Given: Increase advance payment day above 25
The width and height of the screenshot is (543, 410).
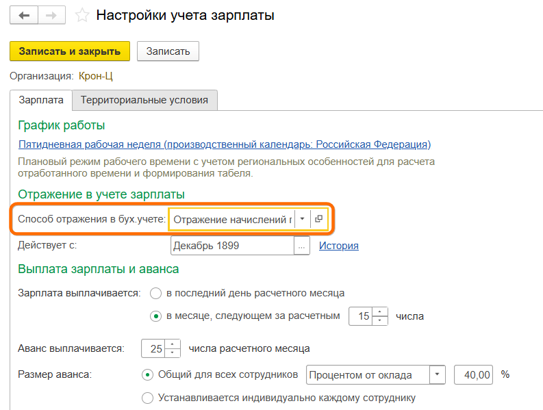Looking at the screenshot, I should pos(173,344).
